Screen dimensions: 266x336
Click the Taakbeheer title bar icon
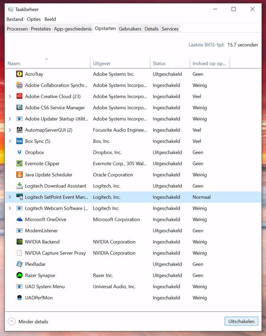tap(11, 9)
